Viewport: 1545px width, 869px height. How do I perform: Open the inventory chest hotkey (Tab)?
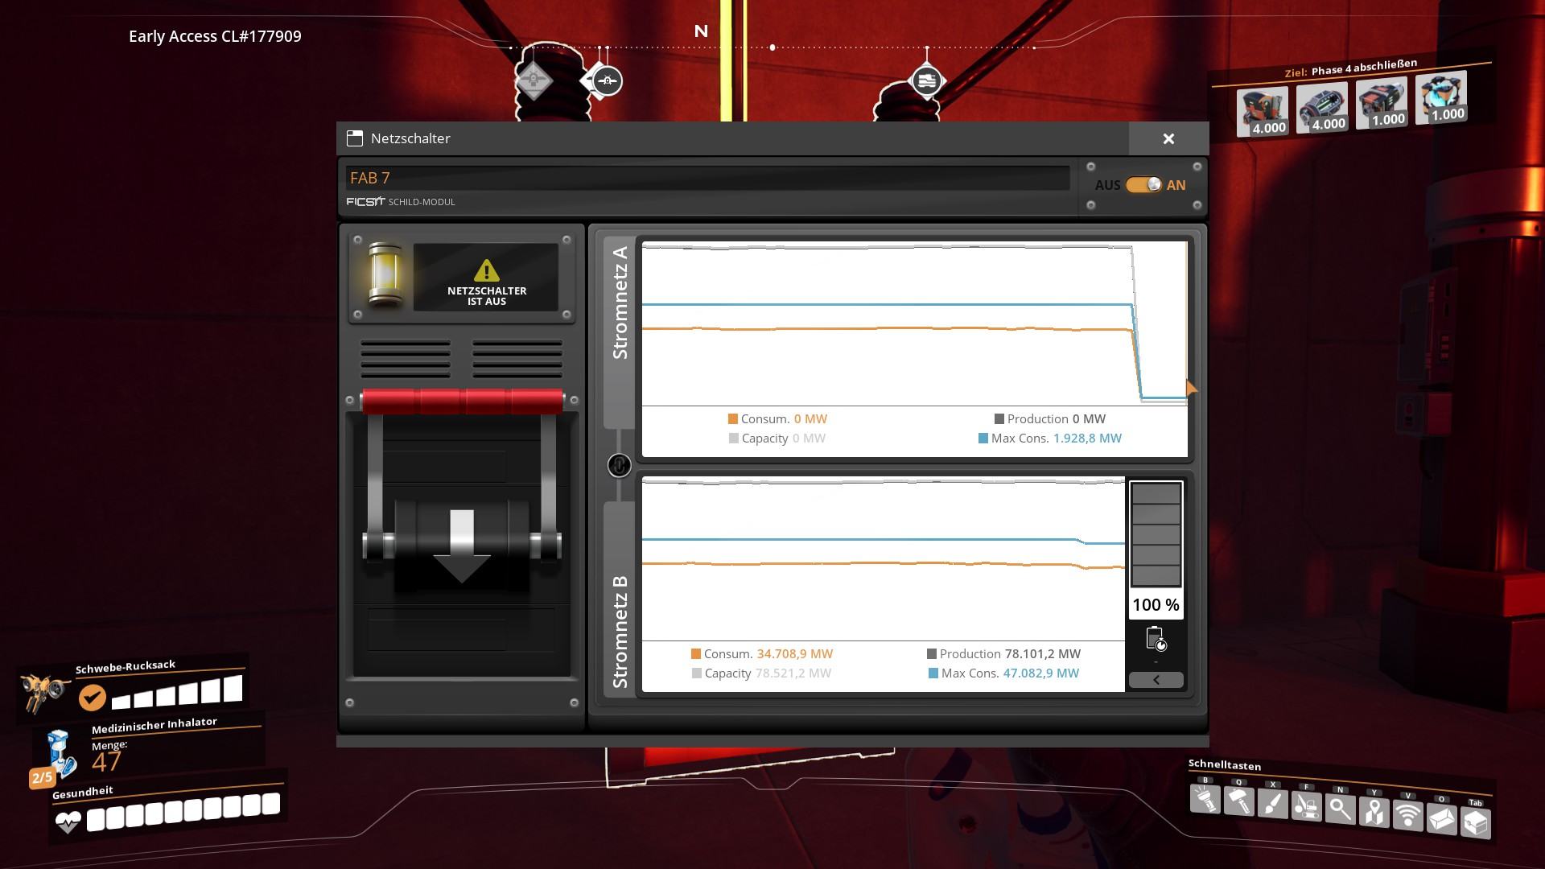tap(1475, 822)
